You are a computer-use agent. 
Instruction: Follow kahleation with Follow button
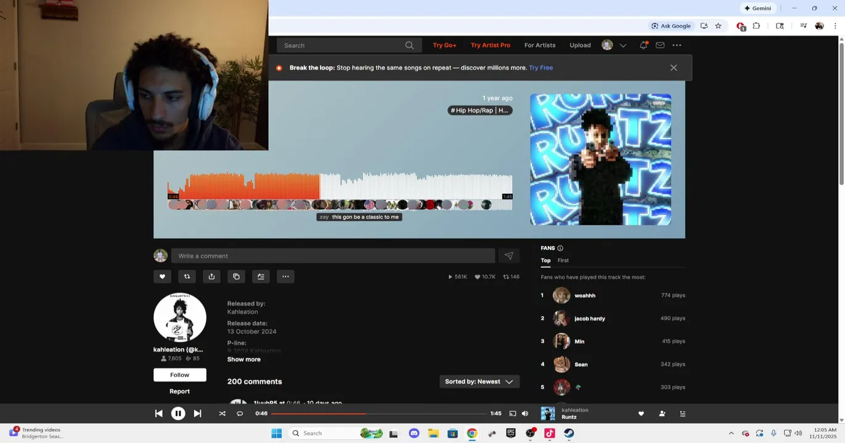pos(179,375)
